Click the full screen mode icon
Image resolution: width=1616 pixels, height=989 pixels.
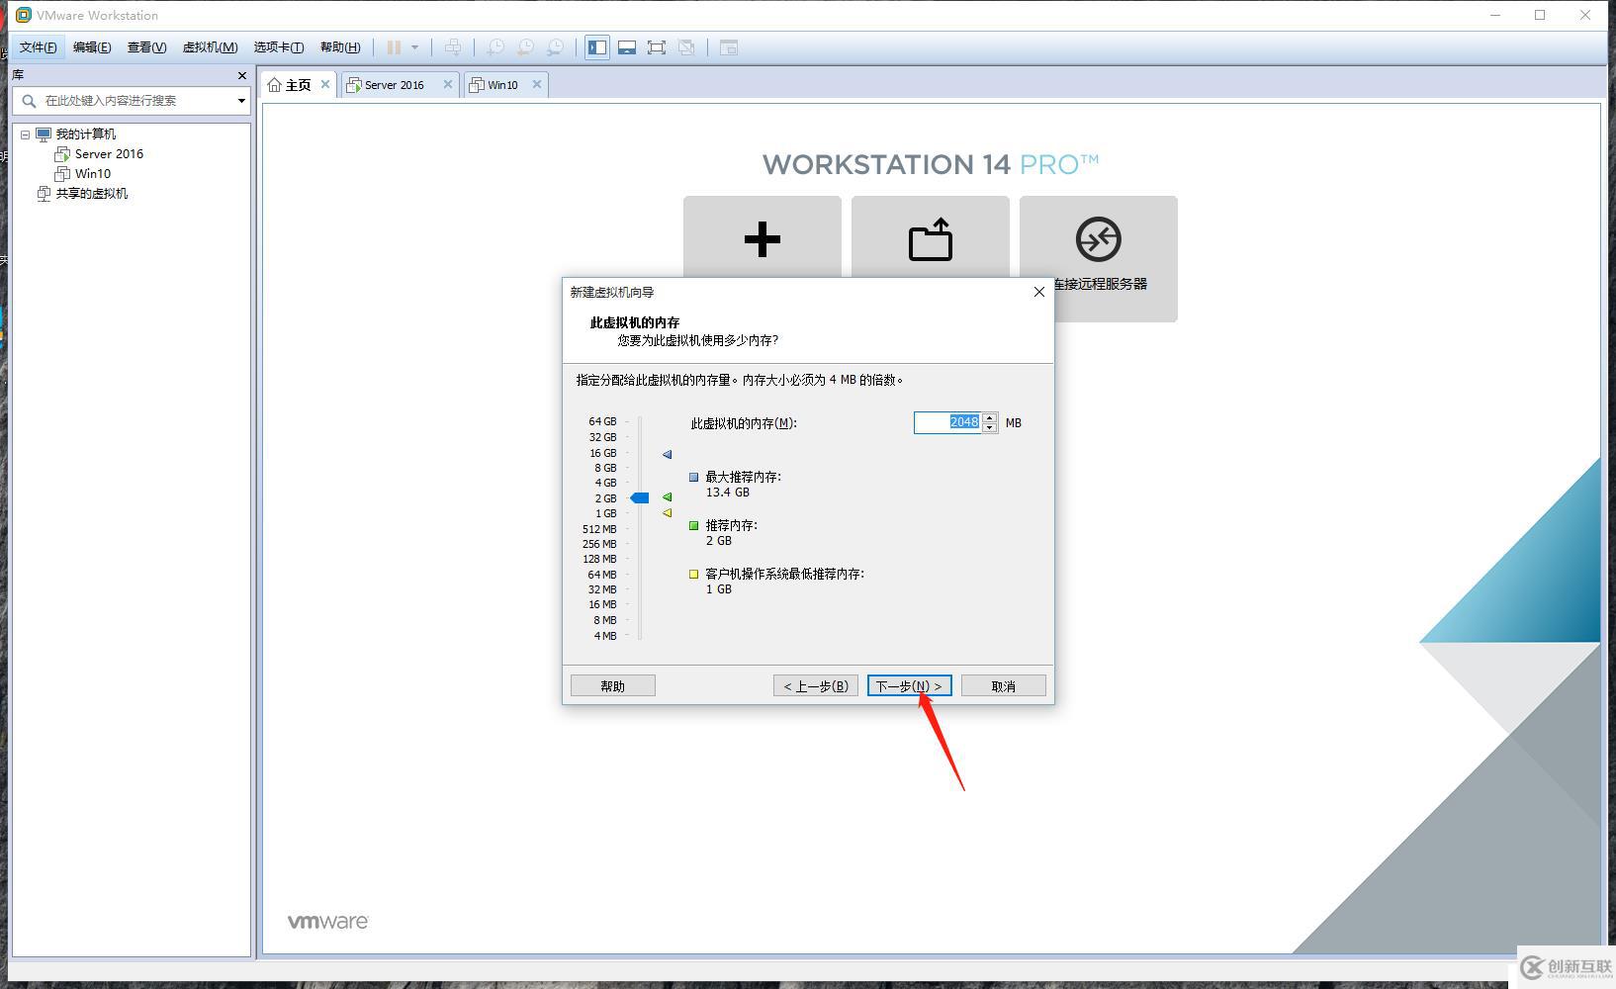tap(657, 47)
